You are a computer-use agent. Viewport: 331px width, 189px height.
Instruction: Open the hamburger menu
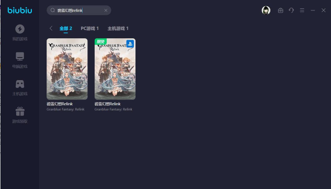point(302,10)
